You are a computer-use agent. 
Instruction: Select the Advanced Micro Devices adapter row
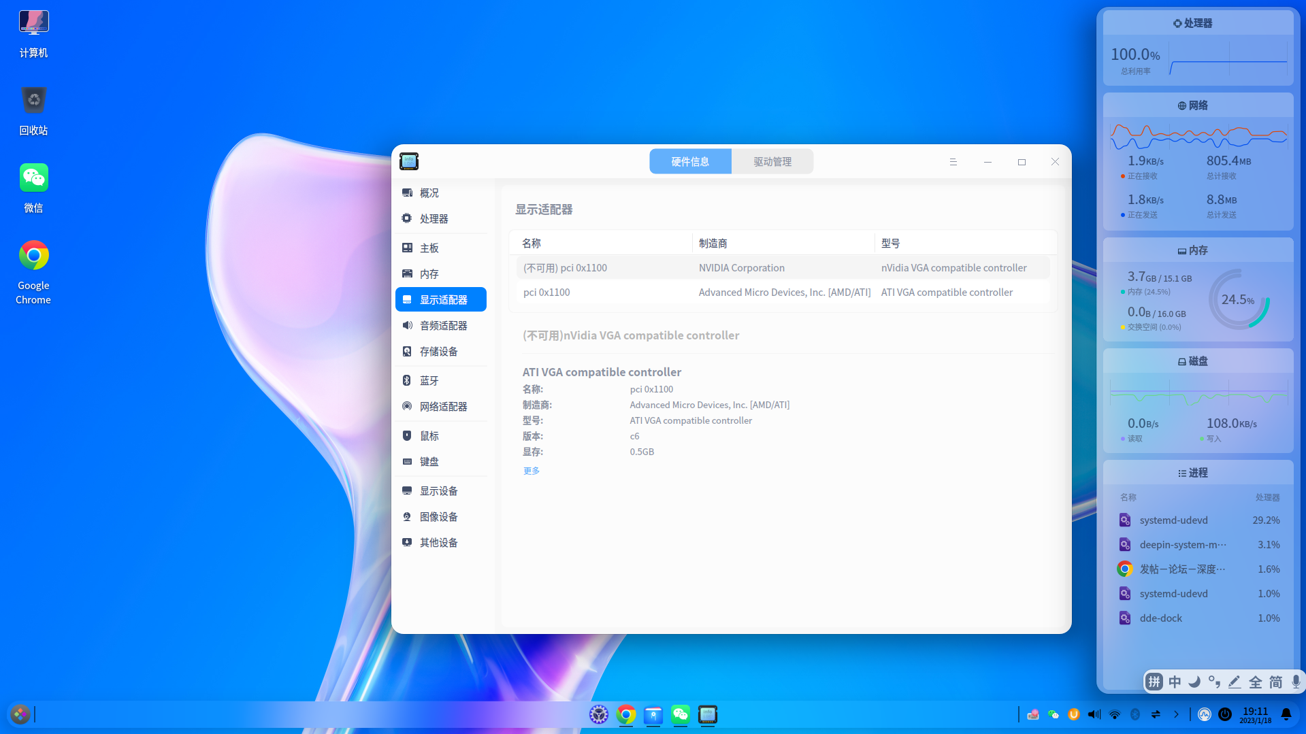pyautogui.click(x=783, y=293)
